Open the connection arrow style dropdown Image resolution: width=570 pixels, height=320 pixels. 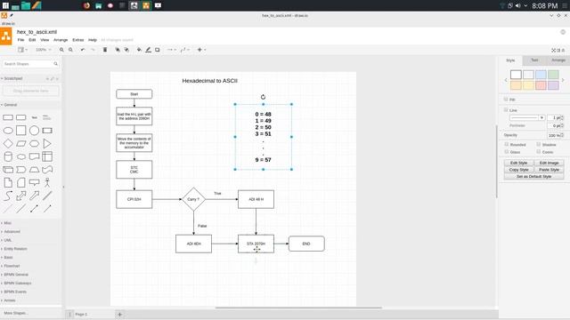[x=172, y=50]
